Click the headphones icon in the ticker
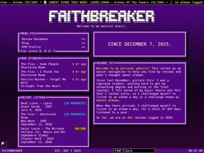 click(x=171, y=2)
